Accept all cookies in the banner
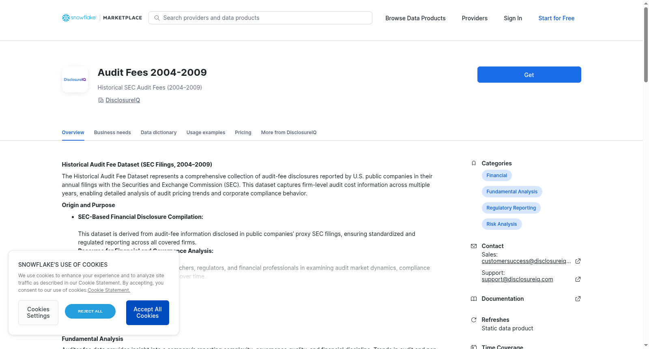The height and width of the screenshot is (349, 649). coord(148,313)
